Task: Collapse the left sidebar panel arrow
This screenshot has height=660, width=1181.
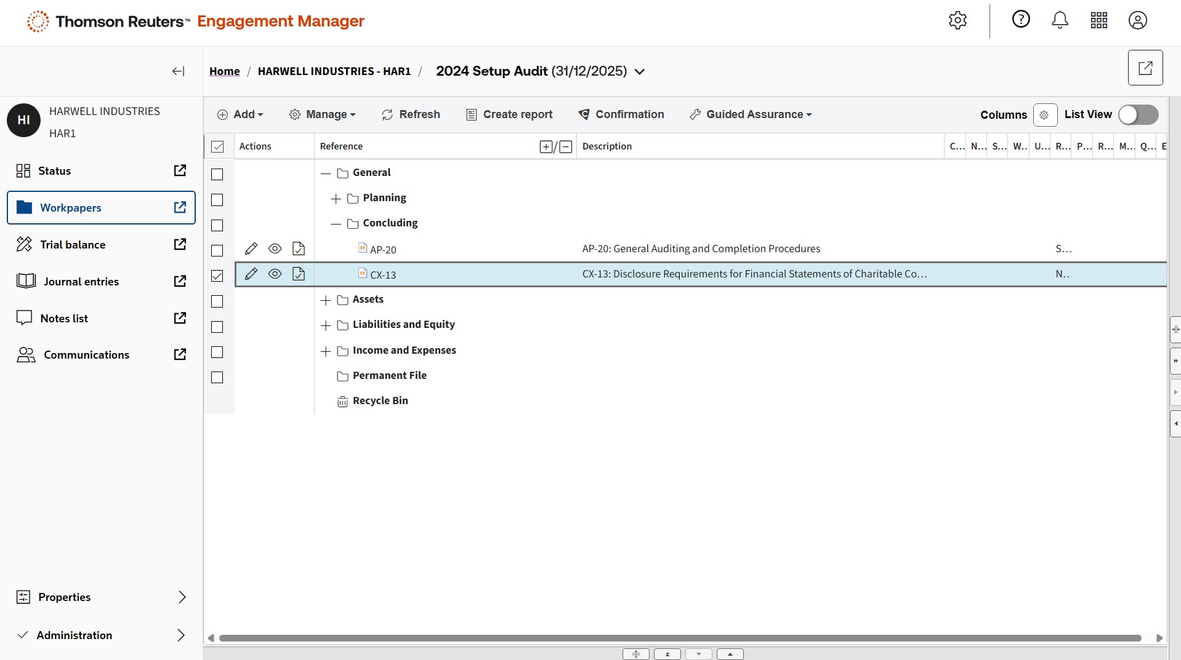Action: point(178,71)
